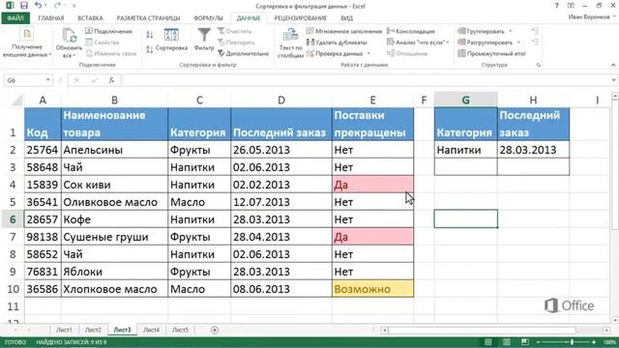Switch to the ФОРМУЛЫ tab

pyautogui.click(x=208, y=18)
